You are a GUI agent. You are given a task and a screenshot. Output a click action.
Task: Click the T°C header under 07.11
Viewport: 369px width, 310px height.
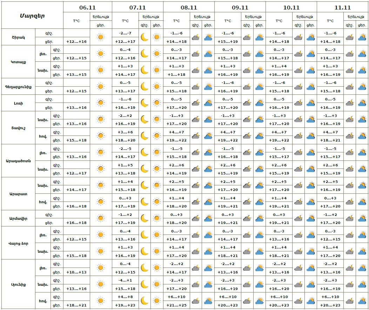click(125, 21)
